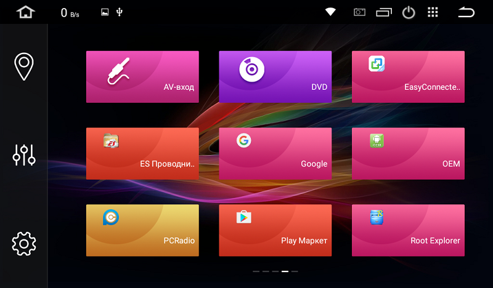Jump to the third page indicator dash
Viewport: 493px width, 288px height.
point(275,271)
